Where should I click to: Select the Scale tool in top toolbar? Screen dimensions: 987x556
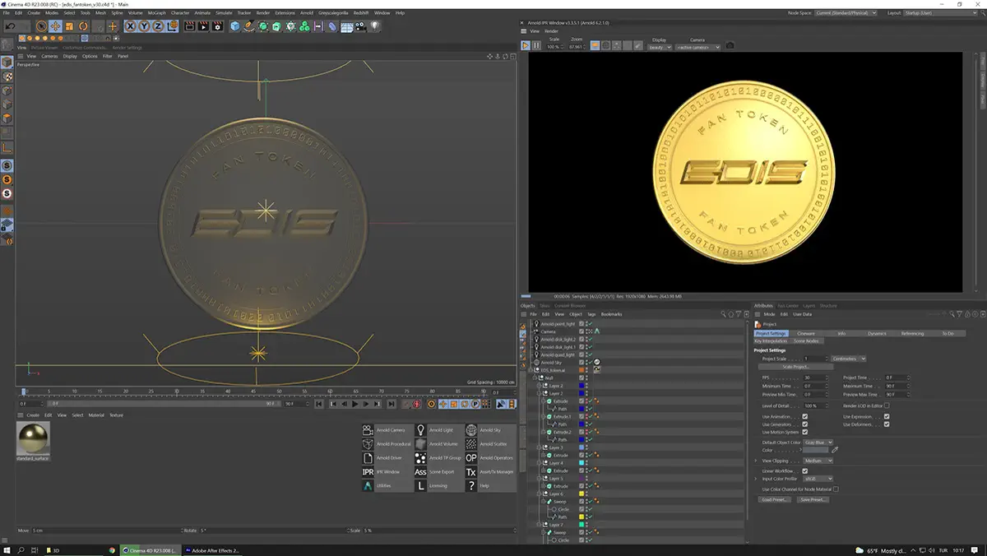[69, 26]
